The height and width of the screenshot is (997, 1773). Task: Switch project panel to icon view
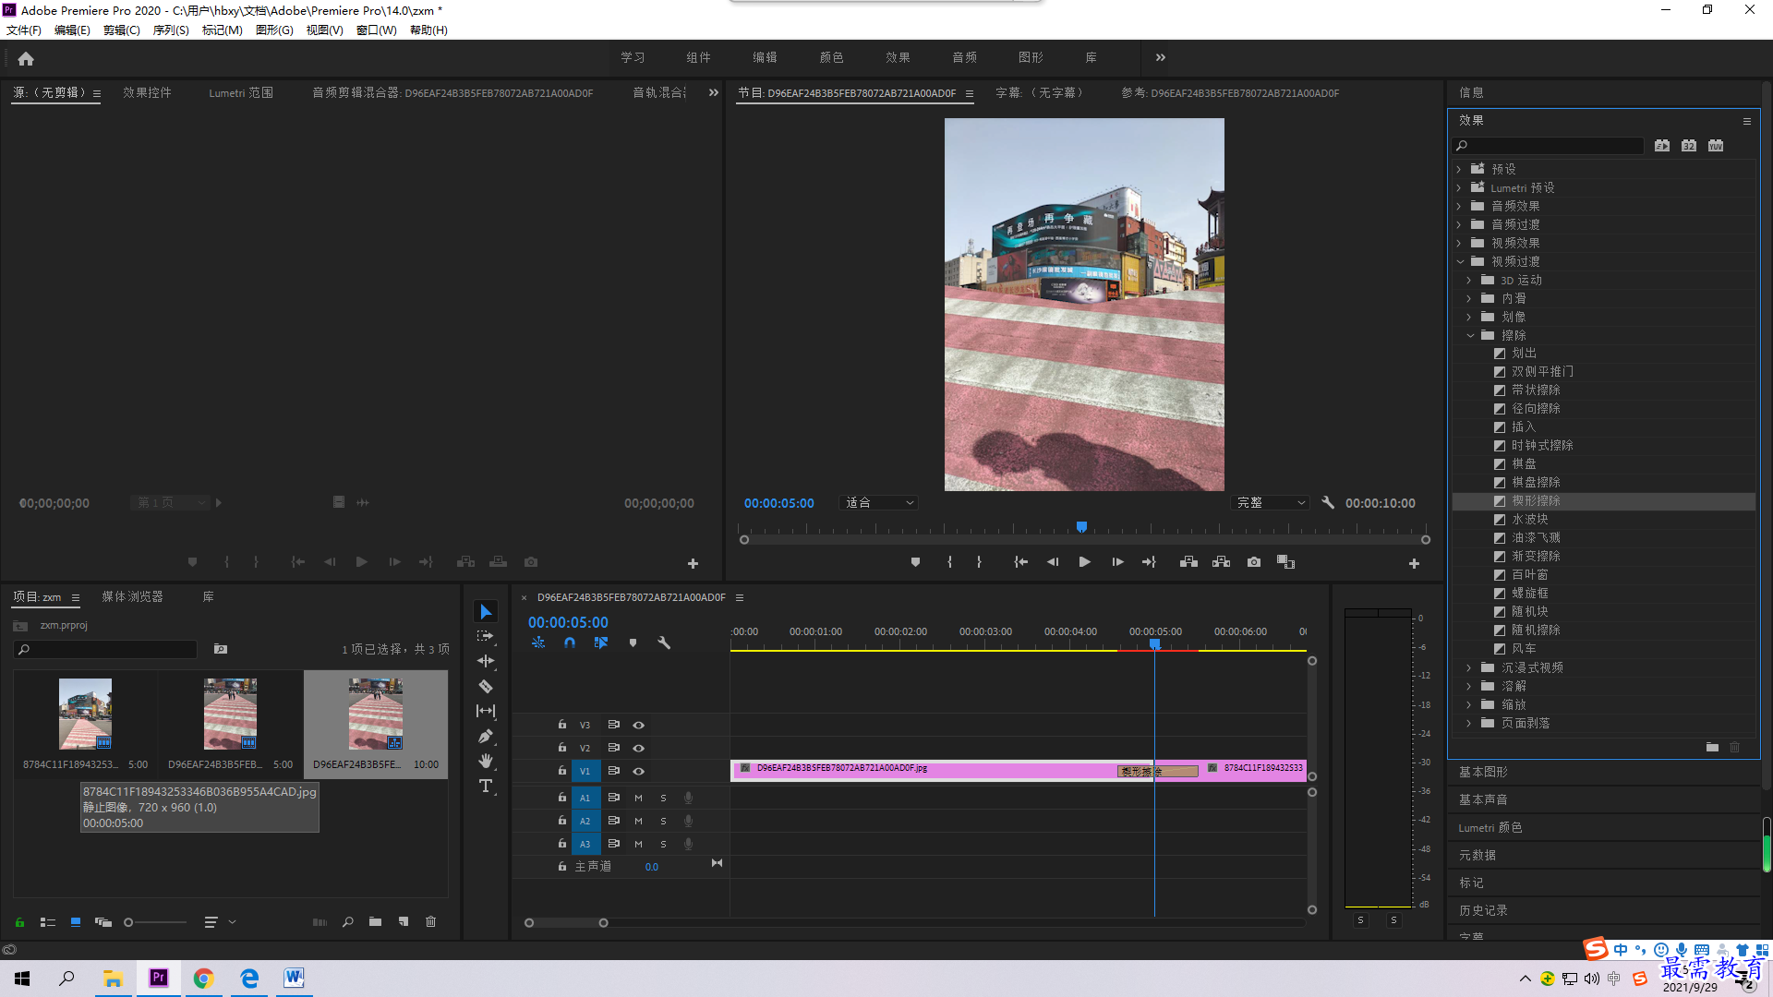[76, 921]
